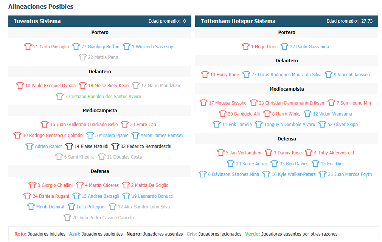This screenshot has height=242, width=382.
Task: Click the gray shirt icon beside João Pedro Cancelo
Action: pyautogui.click(x=67, y=217)
